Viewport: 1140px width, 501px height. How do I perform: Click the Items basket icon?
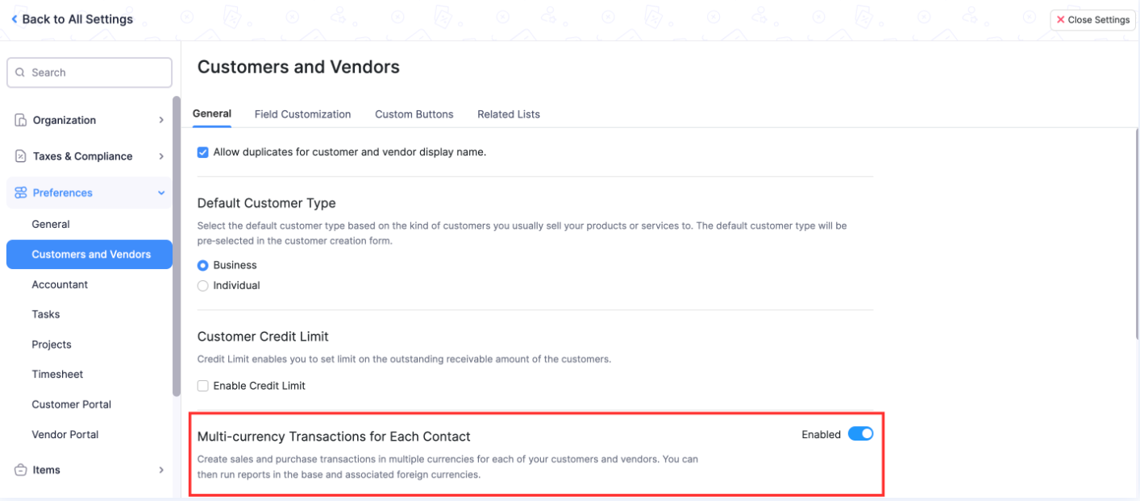click(x=21, y=470)
